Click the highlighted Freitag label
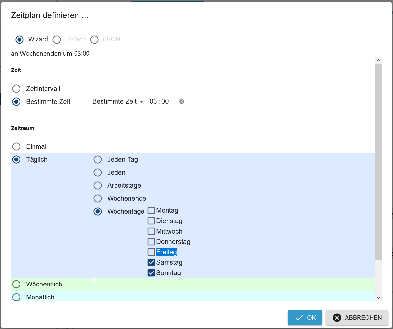This screenshot has height=329, width=393. tap(167, 252)
